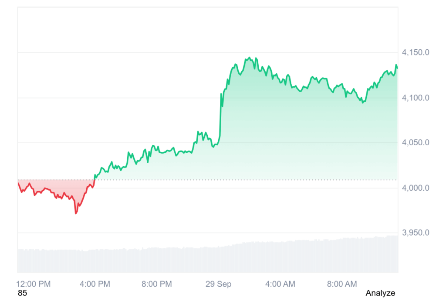Click the number 85 below the chart
The height and width of the screenshot is (298, 446).
coord(22,293)
